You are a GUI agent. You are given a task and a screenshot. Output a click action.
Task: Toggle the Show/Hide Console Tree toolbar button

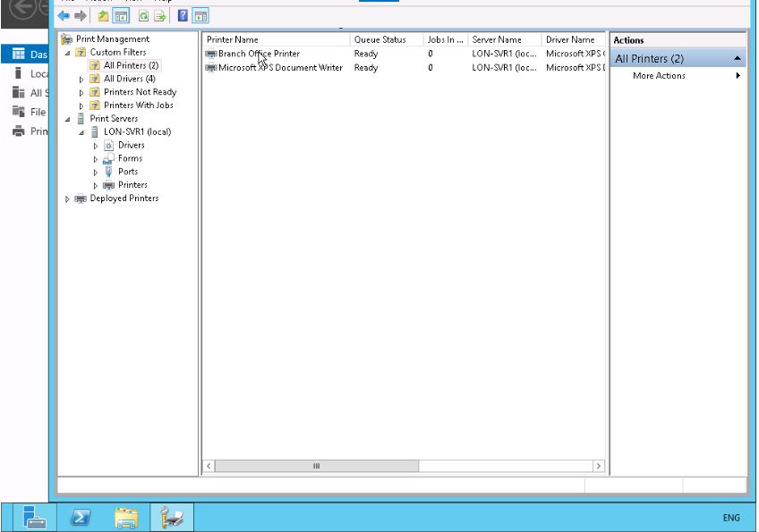(x=120, y=16)
